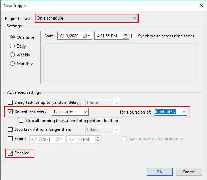The width and height of the screenshot is (207, 180).
Task: Select the Monthly radio button
Action: (12, 64)
